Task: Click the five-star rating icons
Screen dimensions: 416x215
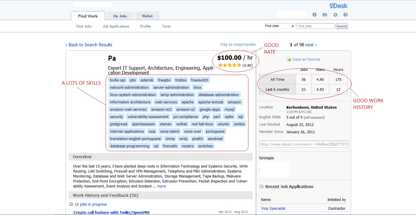Action: point(230,65)
